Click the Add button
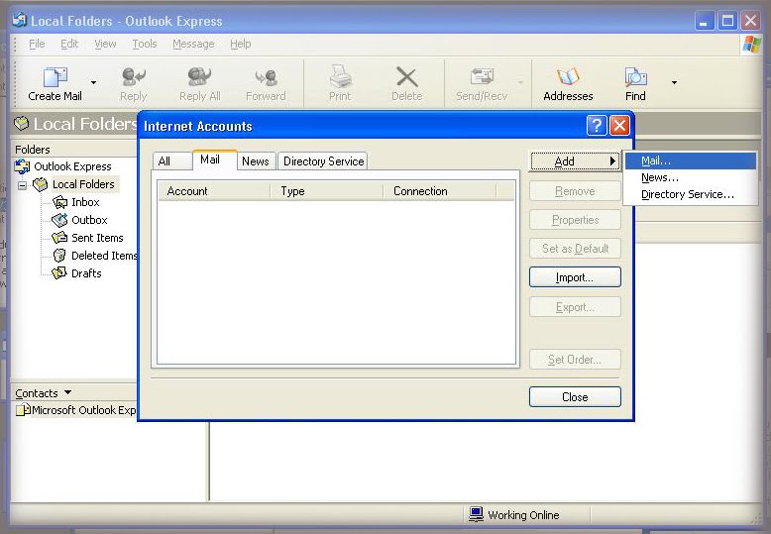 [x=575, y=161]
